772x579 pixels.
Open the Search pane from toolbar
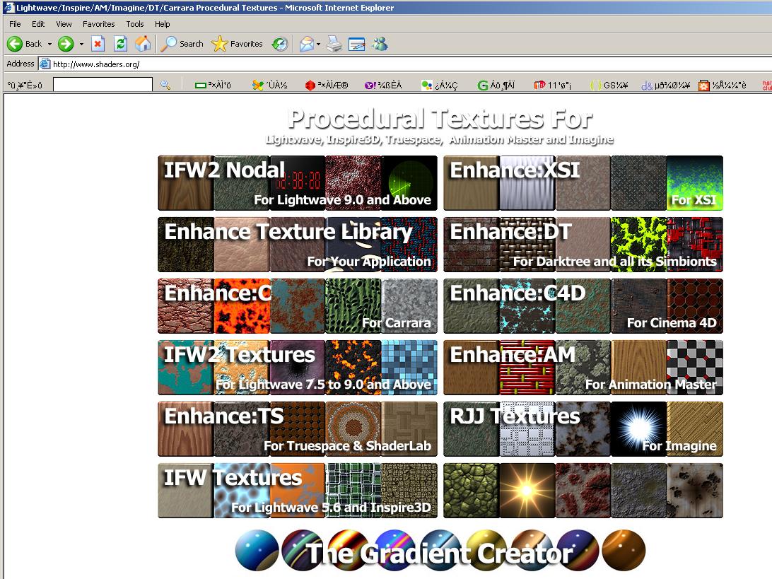click(x=182, y=44)
